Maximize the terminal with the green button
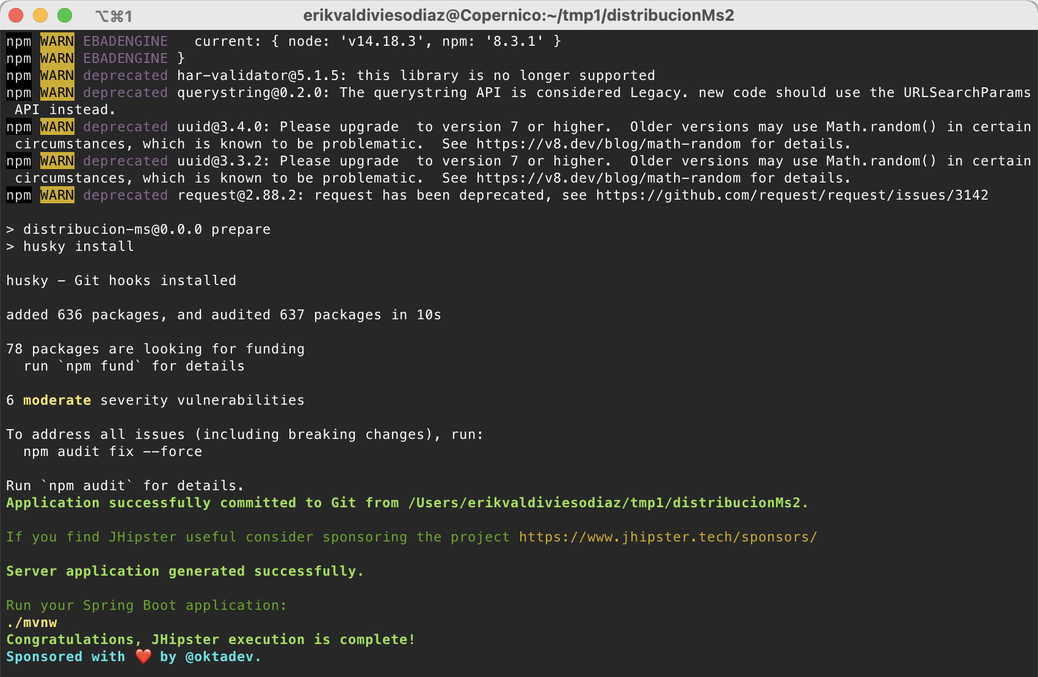This screenshot has height=677, width=1038. click(65, 15)
